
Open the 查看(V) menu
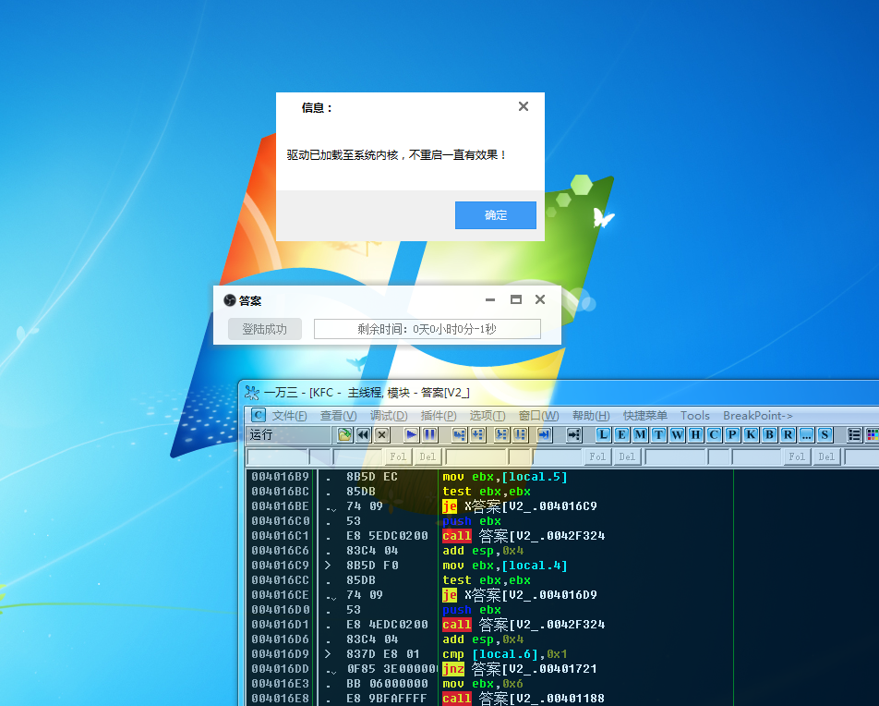(339, 416)
